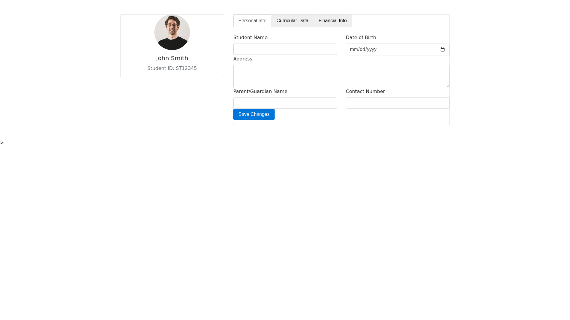Screen dimensions: 570x320
Task: Click inside the Date of Birth field
Action: coord(386,49)
